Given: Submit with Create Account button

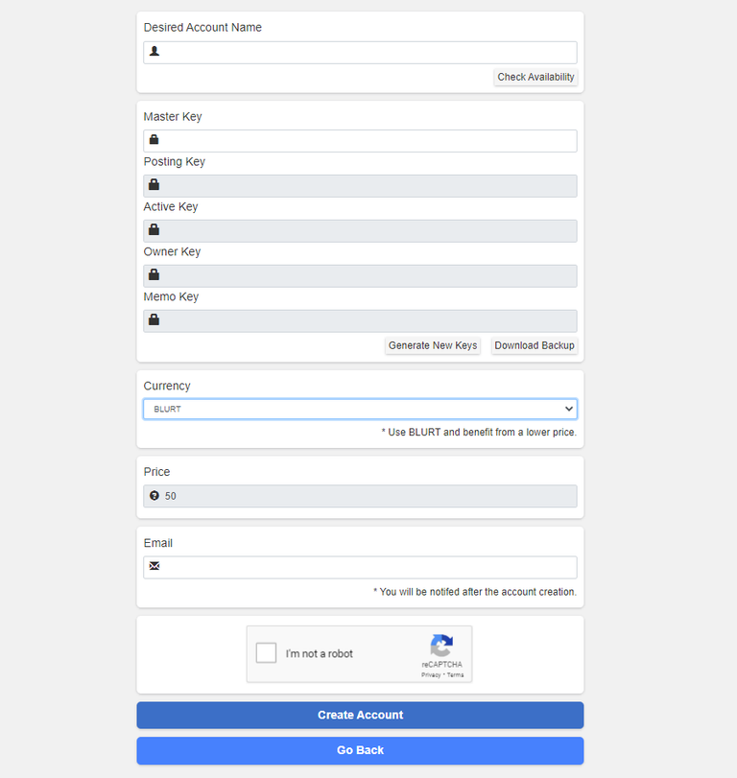Looking at the screenshot, I should click(x=360, y=715).
